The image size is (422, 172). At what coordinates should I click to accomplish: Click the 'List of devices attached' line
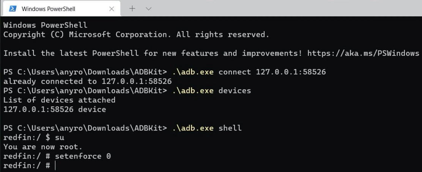[59, 100]
